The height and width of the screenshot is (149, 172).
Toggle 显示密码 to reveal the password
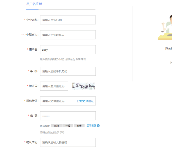pyautogui.click(x=91, y=126)
